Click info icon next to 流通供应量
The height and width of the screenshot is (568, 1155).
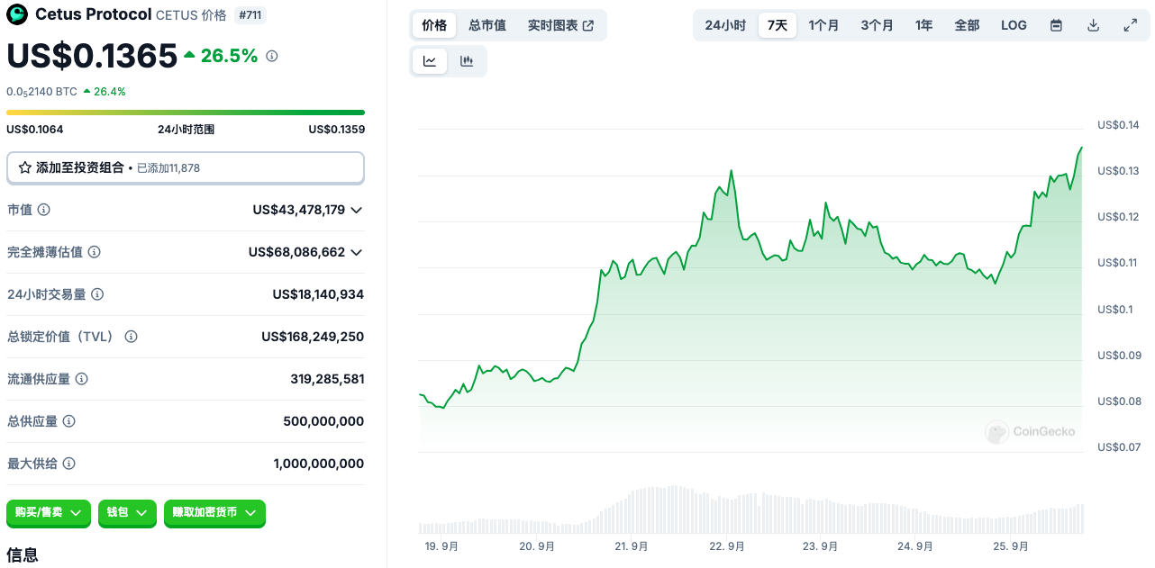(82, 379)
